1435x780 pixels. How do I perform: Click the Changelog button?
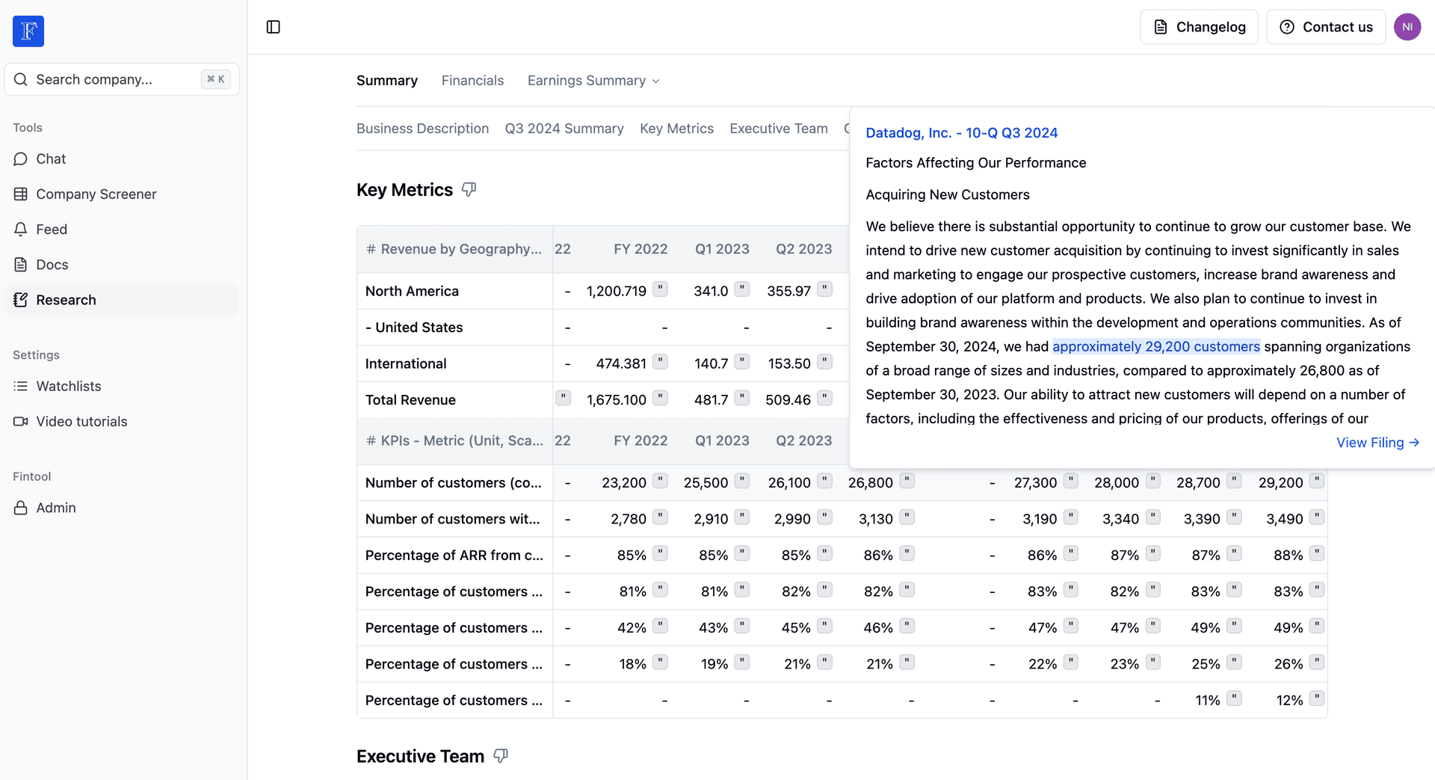tap(1199, 27)
